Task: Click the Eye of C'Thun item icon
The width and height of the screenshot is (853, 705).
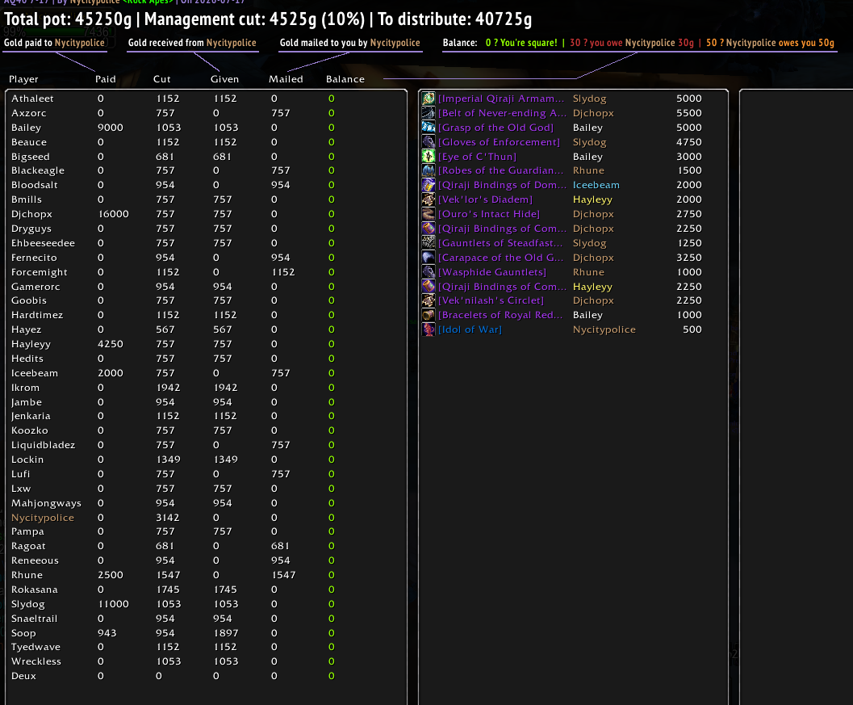Action: [x=429, y=156]
